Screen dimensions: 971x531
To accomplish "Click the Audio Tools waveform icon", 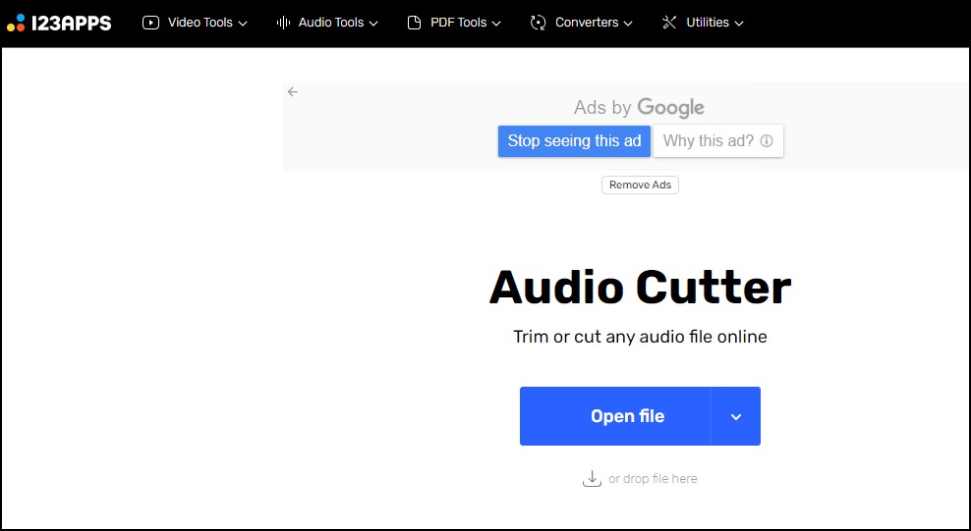I will (x=283, y=23).
